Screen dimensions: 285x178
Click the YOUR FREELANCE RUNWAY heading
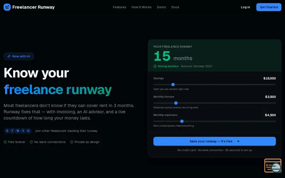tap(173, 47)
